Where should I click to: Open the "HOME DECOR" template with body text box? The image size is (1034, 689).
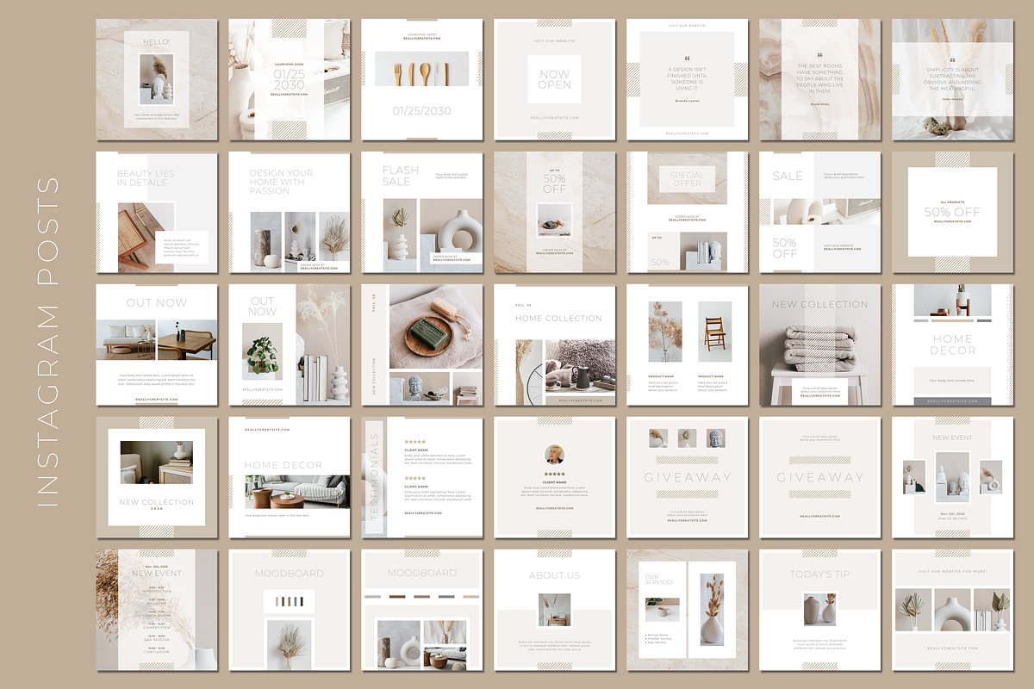953,344
